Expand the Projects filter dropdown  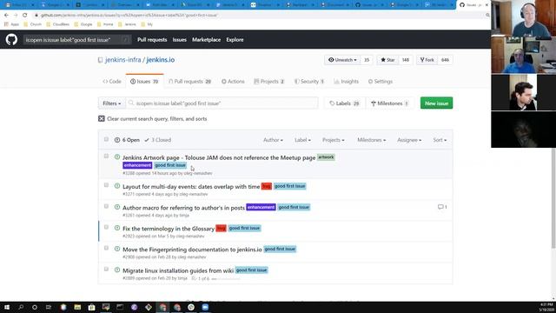click(x=334, y=140)
